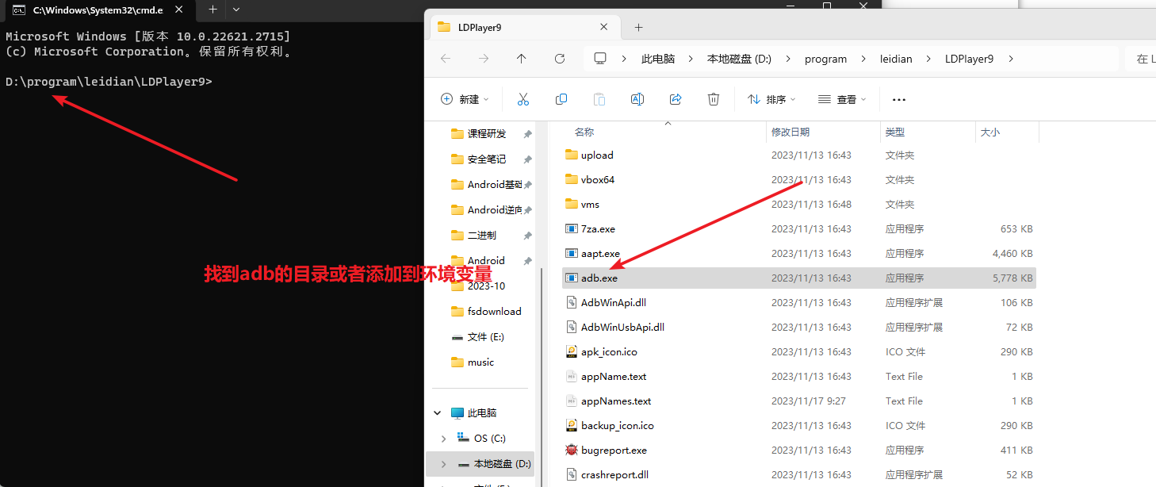The image size is (1156, 487).
Task: Click the Cut scissors icon in toolbar
Action: pos(522,99)
